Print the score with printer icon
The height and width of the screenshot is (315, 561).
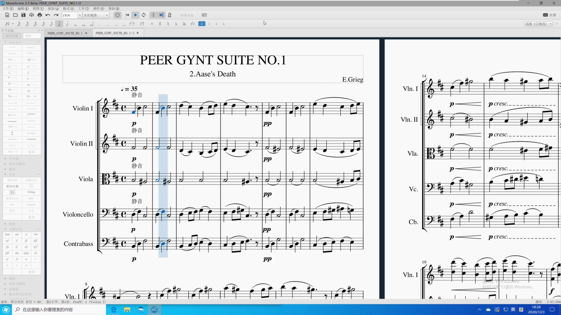tap(40, 15)
